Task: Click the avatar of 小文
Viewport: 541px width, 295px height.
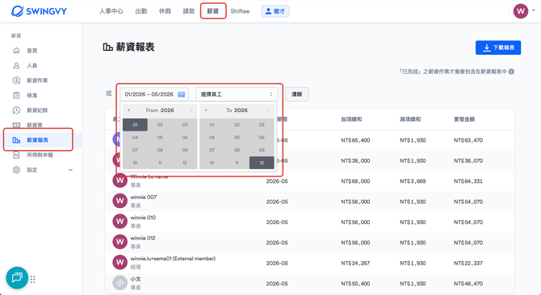Action: tap(120, 283)
